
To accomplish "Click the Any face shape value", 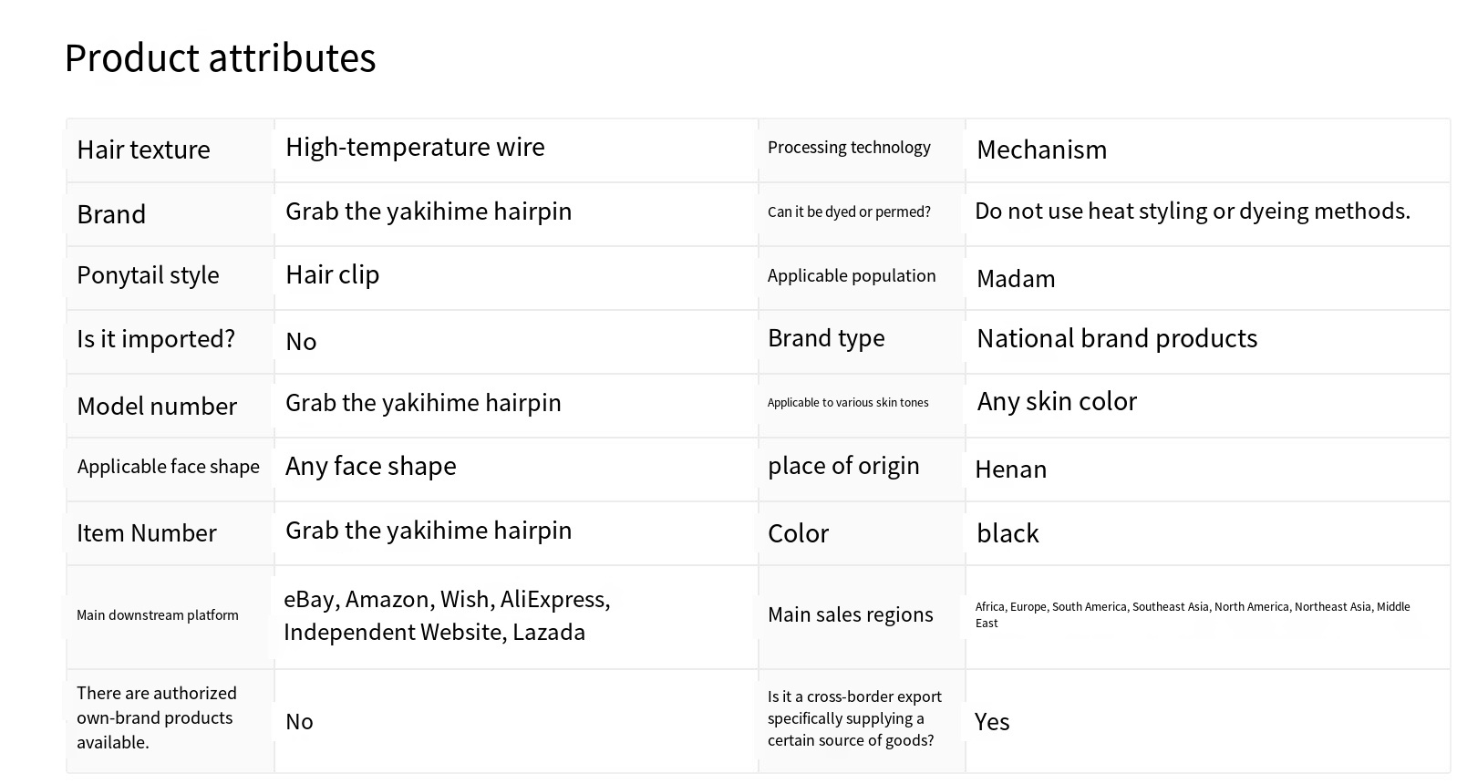I will (370, 466).
